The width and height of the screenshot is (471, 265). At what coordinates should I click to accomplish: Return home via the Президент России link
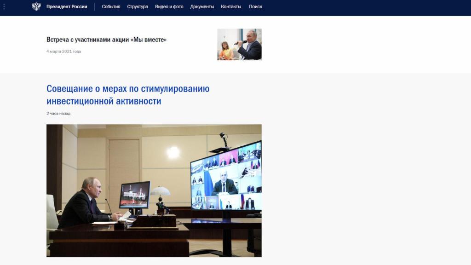pos(66,7)
